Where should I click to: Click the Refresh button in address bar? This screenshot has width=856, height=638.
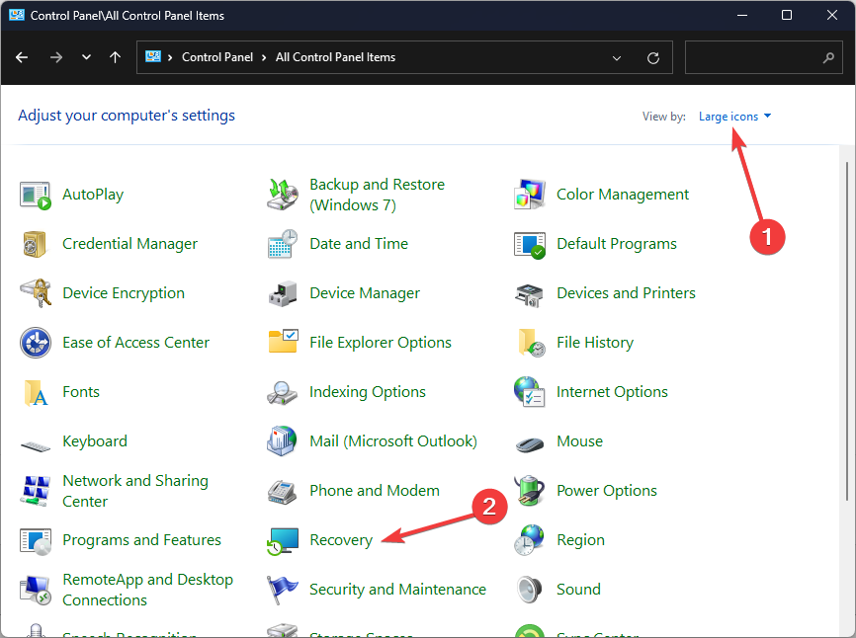652,57
